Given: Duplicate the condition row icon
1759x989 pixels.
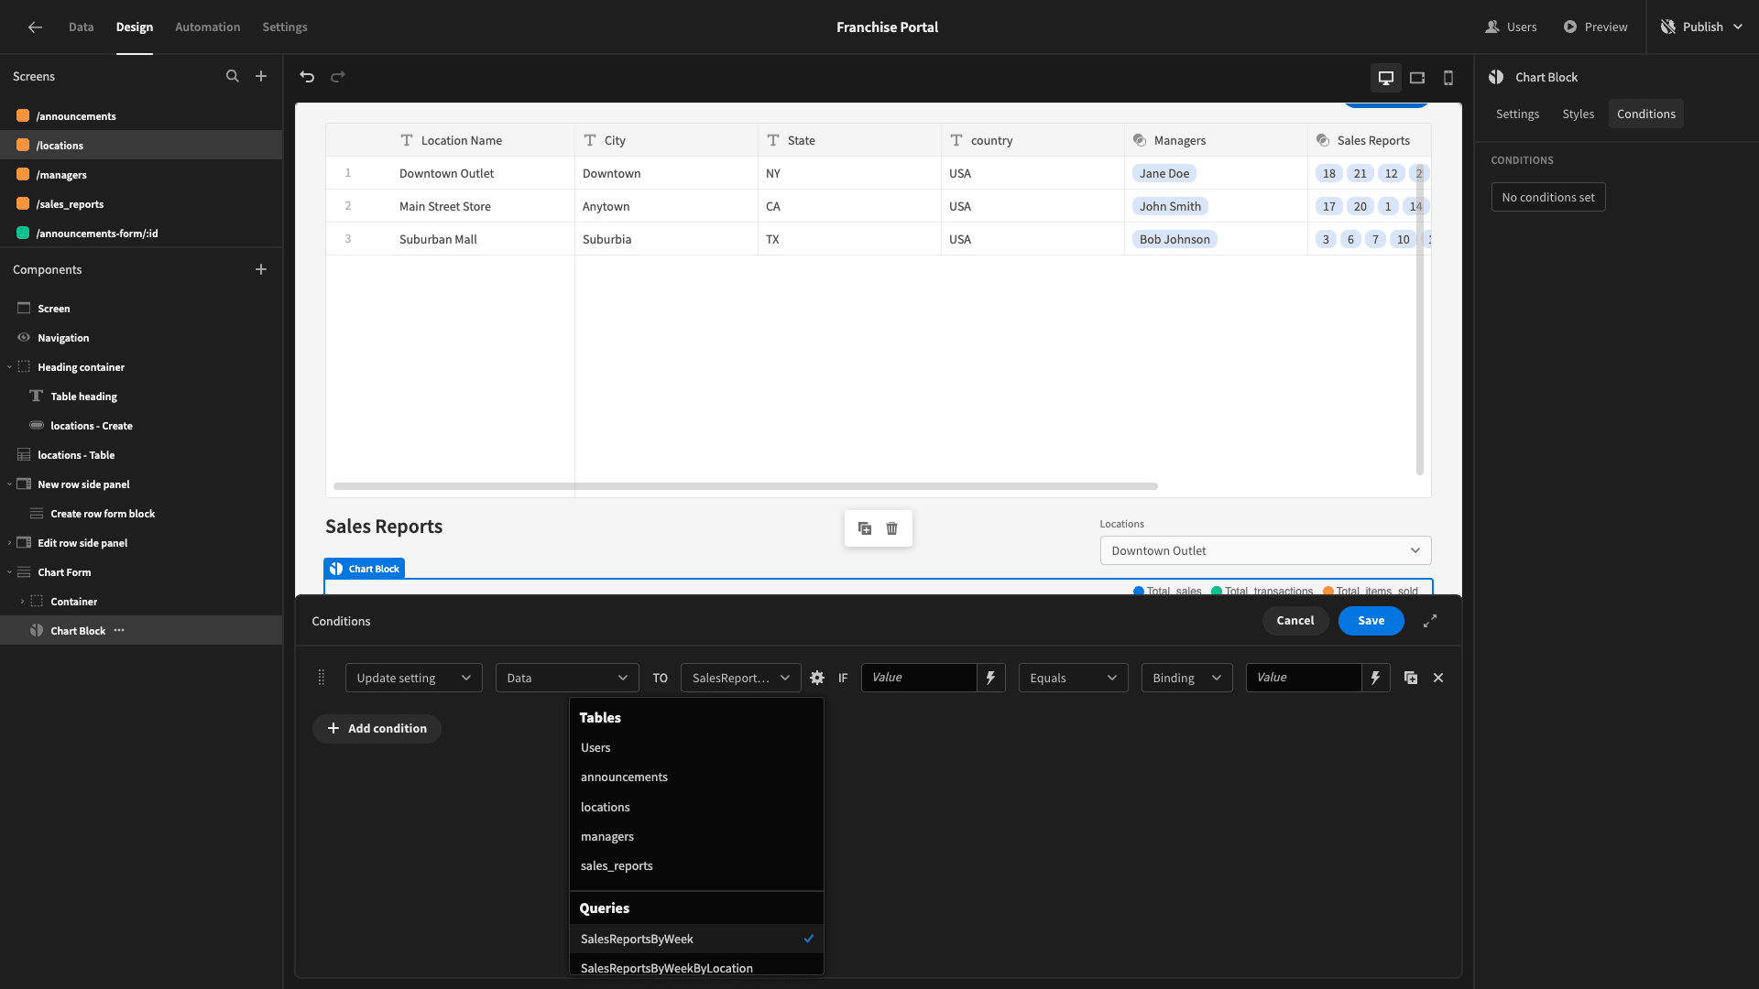Looking at the screenshot, I should [1411, 678].
